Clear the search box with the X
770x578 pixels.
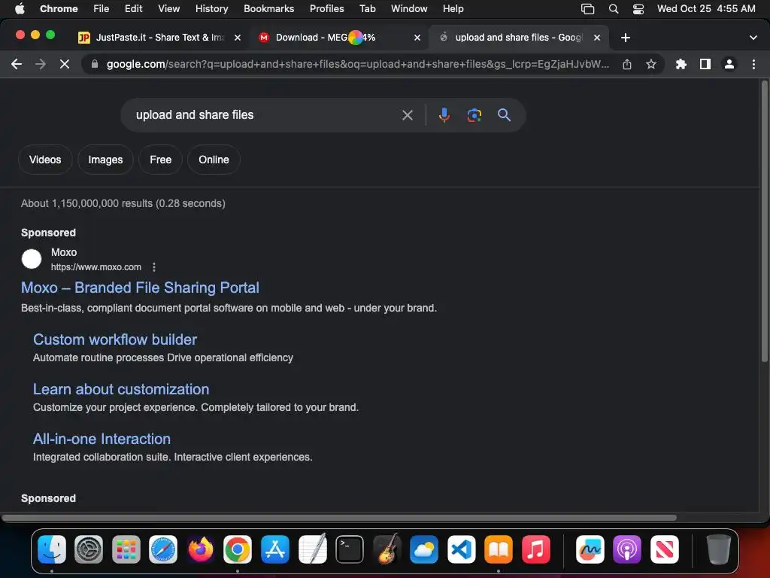(407, 115)
